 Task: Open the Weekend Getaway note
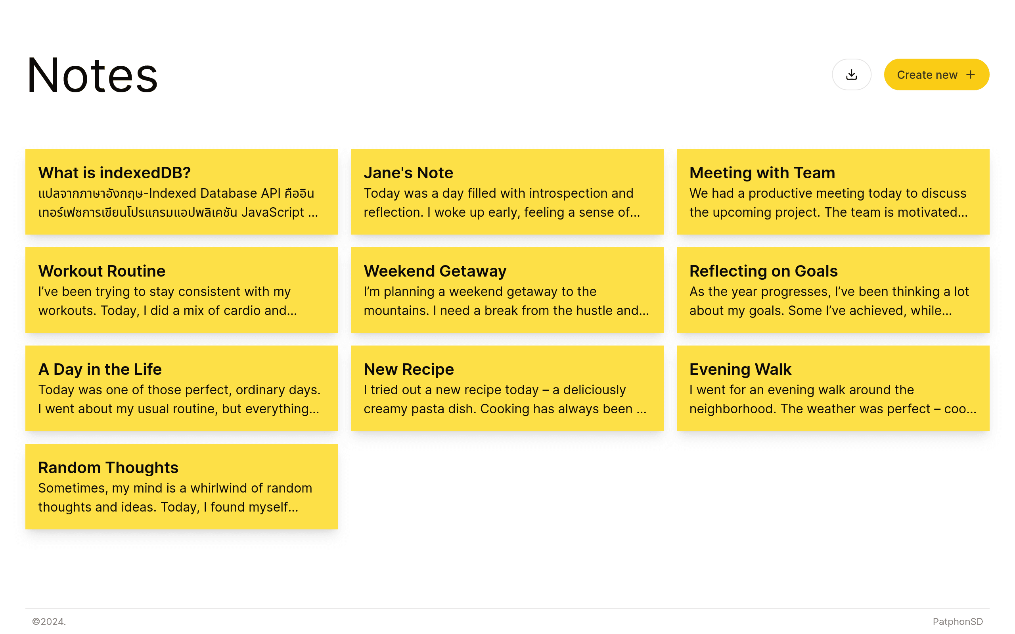tap(507, 290)
